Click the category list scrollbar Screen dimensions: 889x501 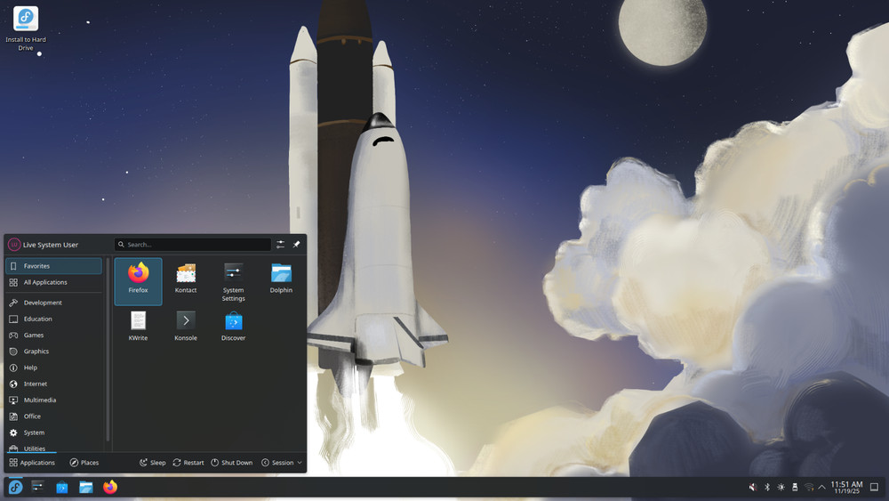pos(108,350)
